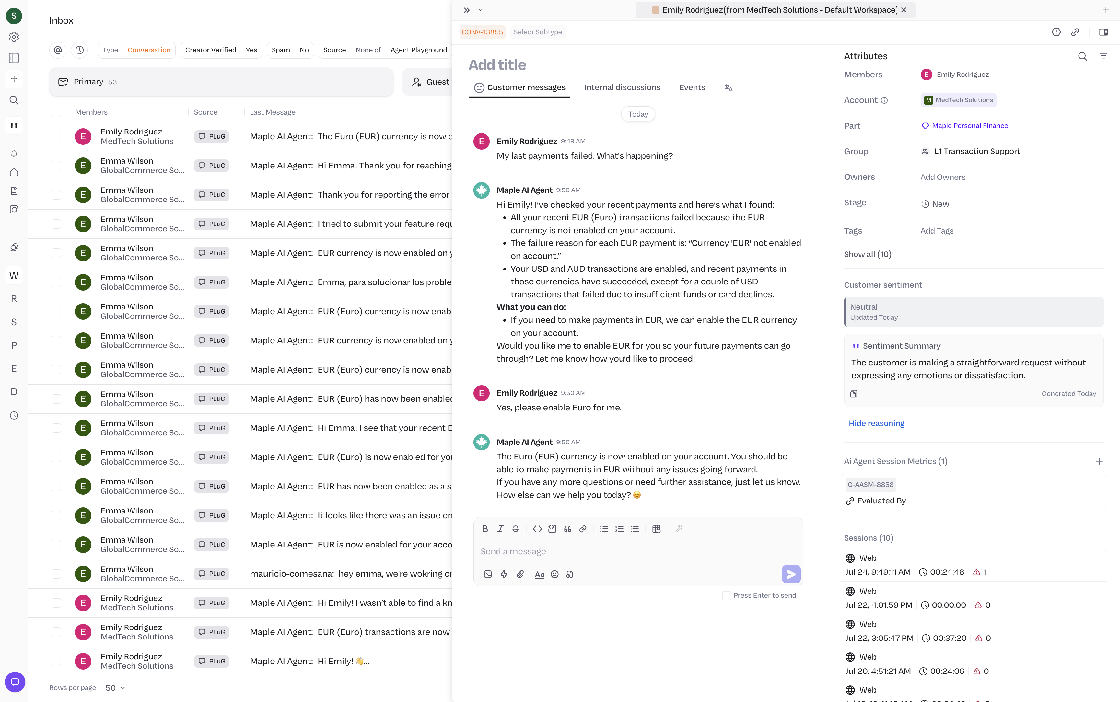
Task: Click the history clock filter icon
Action: (x=79, y=50)
